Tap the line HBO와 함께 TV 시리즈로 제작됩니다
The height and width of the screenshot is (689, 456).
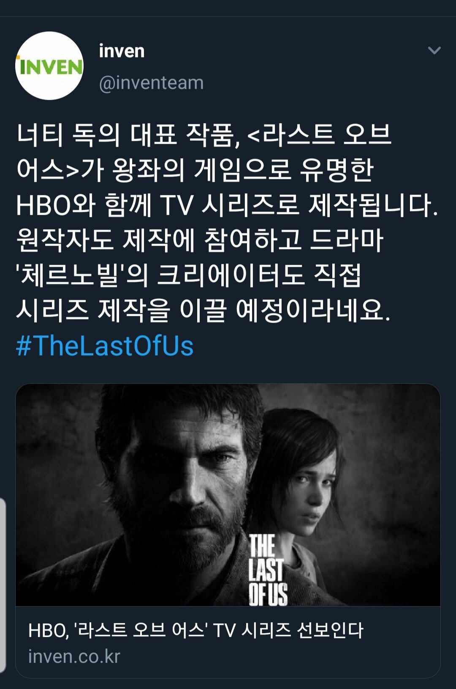click(227, 205)
